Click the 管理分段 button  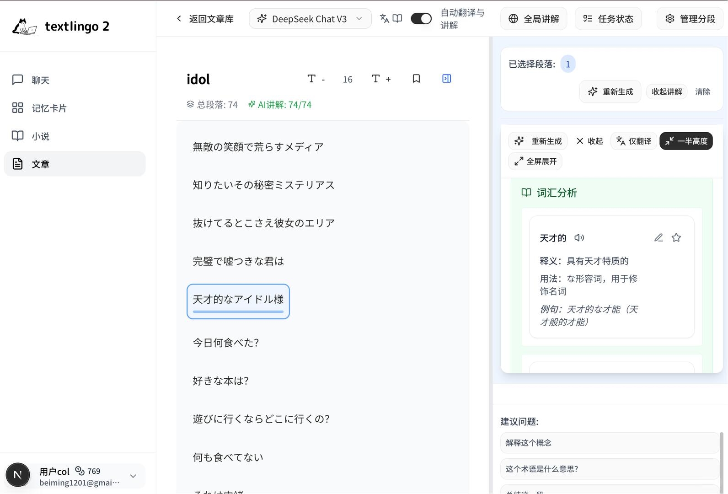(691, 19)
